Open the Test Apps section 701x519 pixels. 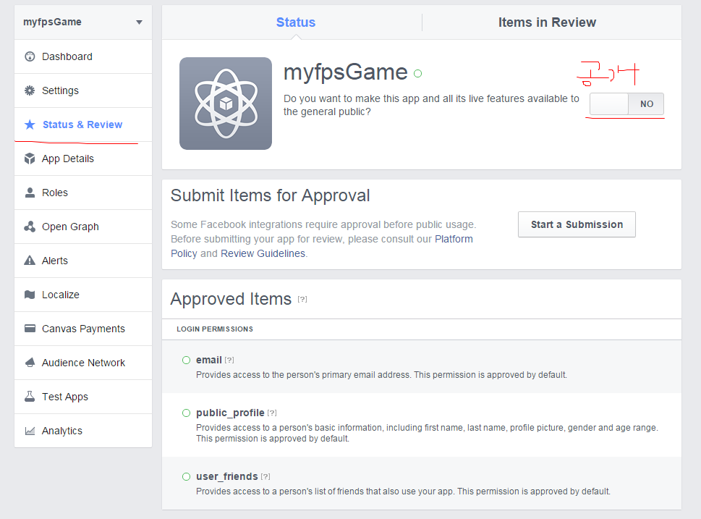click(83, 397)
